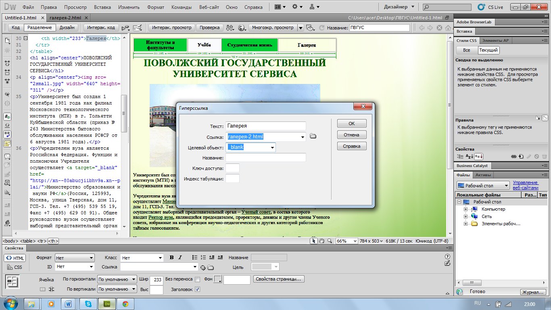Screen dimensions: 551x310
Task: Click the Свойства страницы button
Action: pyautogui.click(x=279, y=279)
